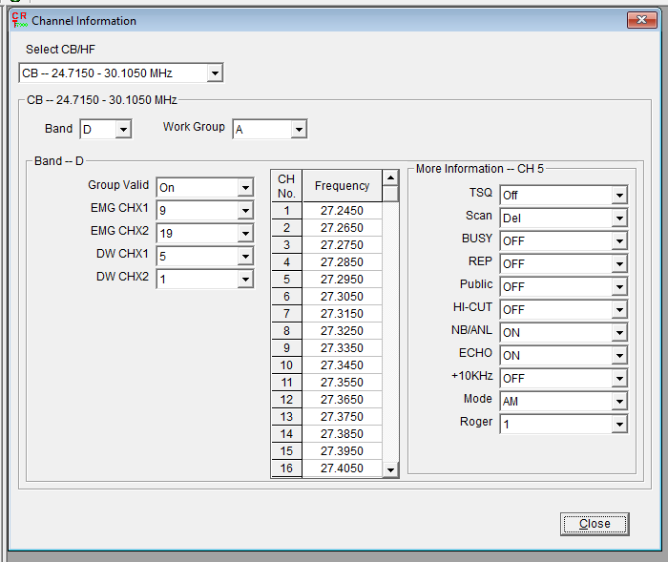Click the channel list scrollbar thumb
Viewport: 668px width, 562px height.
(390, 194)
